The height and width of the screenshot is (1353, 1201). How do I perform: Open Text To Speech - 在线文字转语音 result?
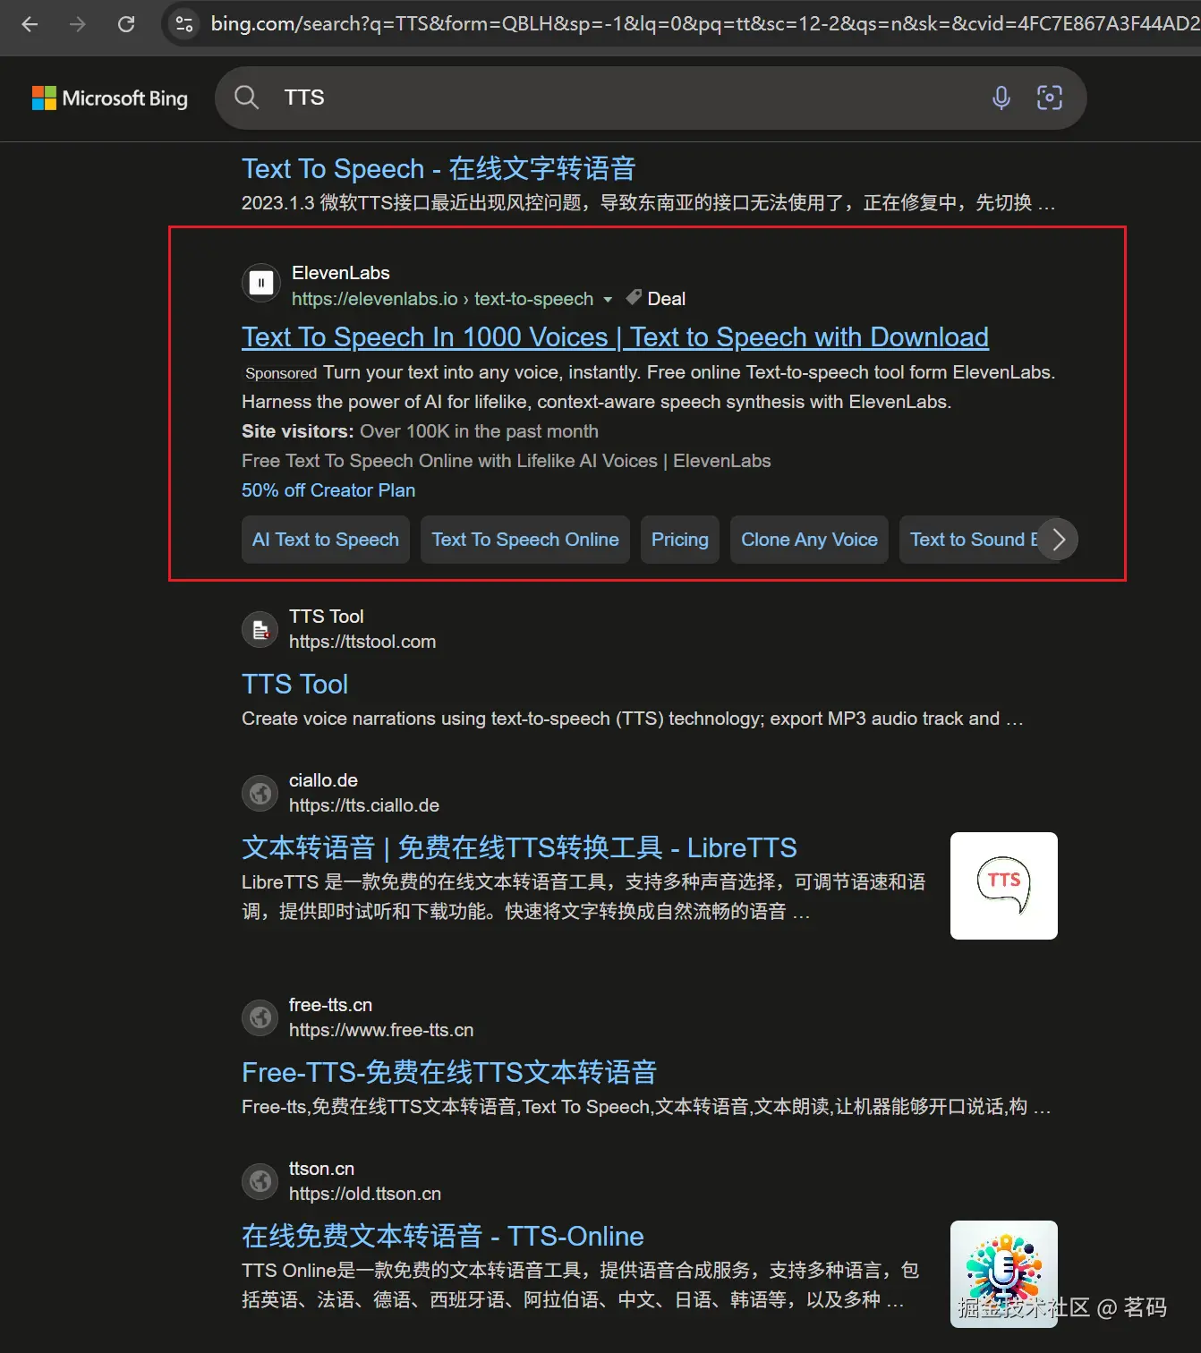pyautogui.click(x=439, y=168)
